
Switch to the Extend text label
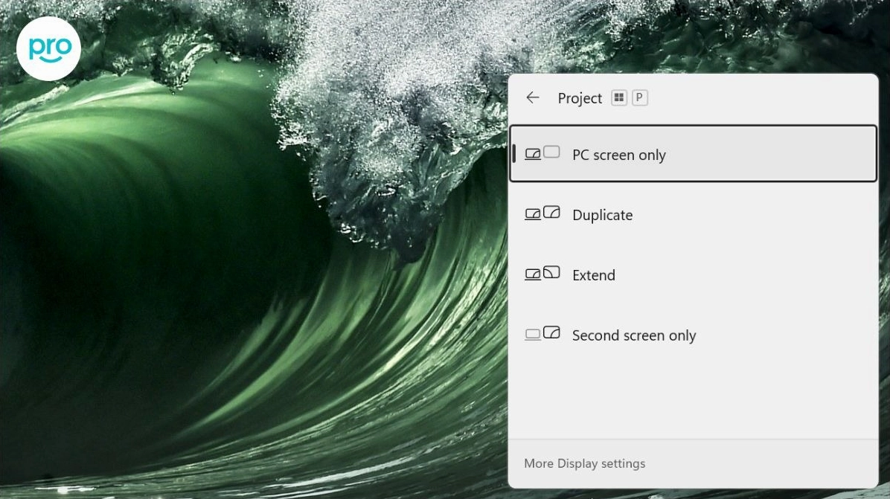[593, 275]
